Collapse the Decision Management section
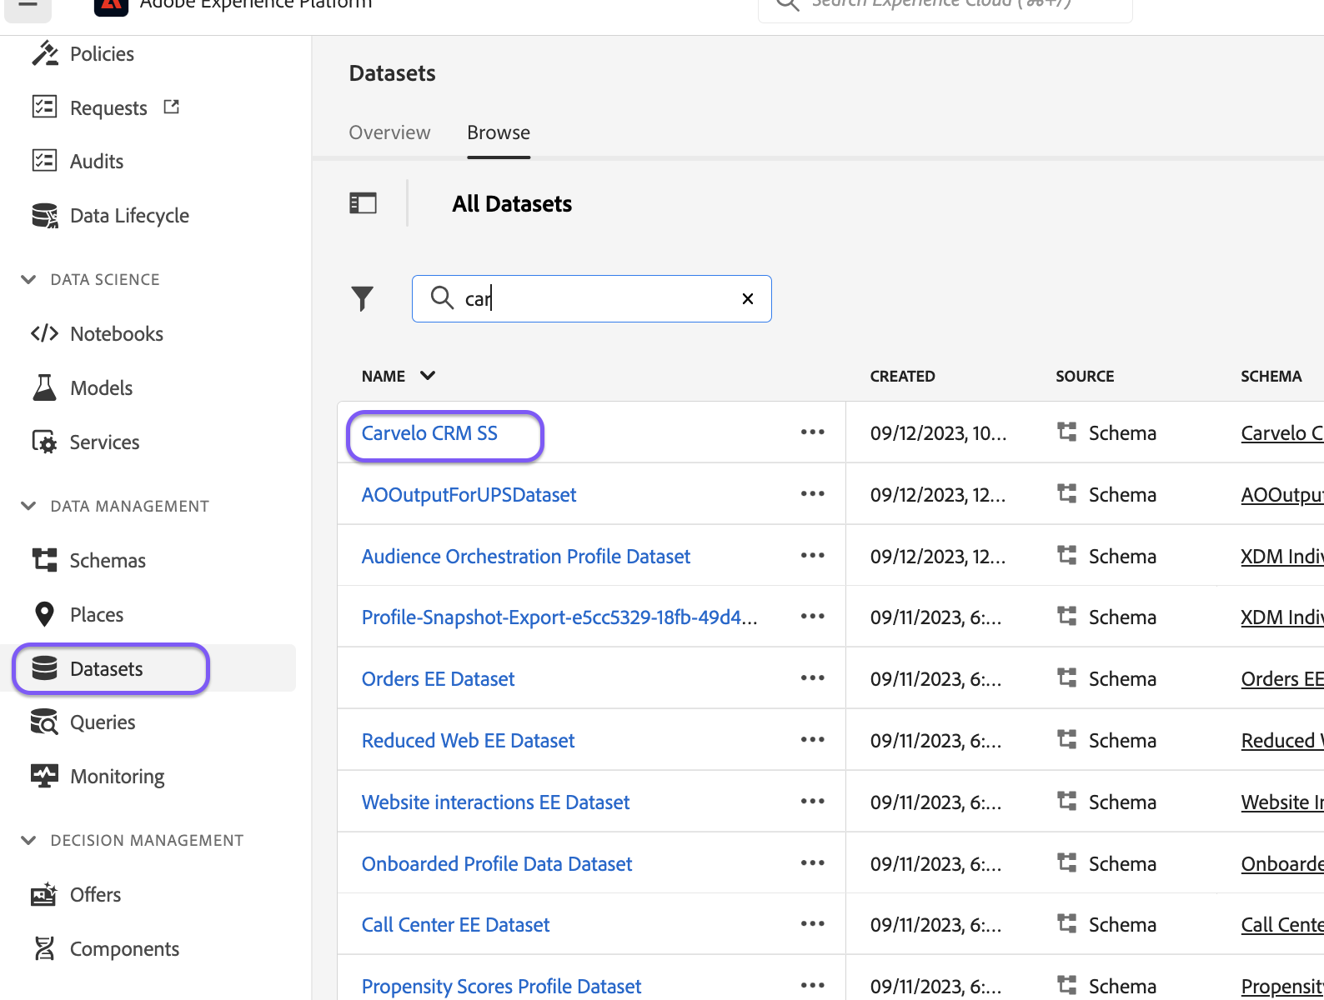Image resolution: width=1324 pixels, height=1000 pixels. coord(28,840)
